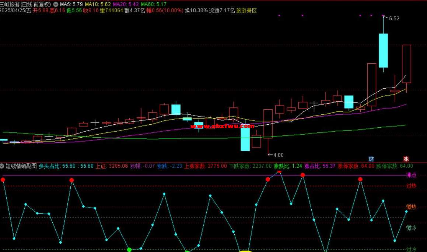Screen dimensions: 427x252
Task: Click the MA10: 5.62 label
Action: click(98, 4)
